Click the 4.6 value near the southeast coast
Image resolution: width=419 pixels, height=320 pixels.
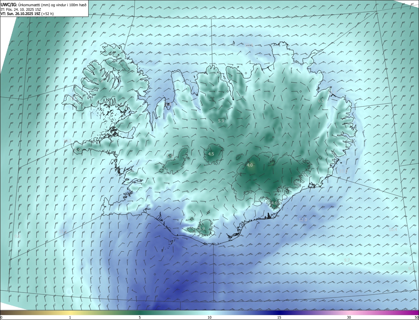tap(274, 203)
